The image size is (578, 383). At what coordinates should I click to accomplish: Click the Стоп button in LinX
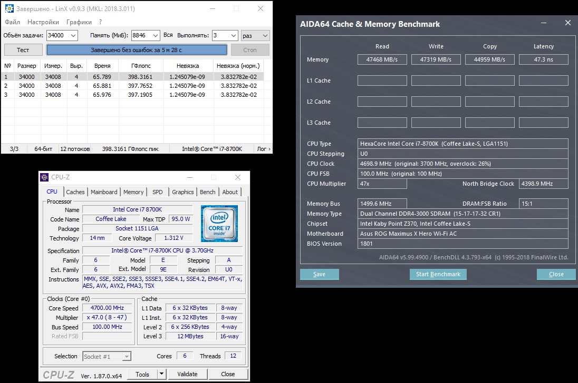point(250,50)
